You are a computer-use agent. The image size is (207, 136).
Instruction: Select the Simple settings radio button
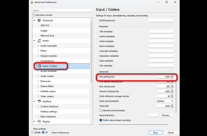click(33, 132)
